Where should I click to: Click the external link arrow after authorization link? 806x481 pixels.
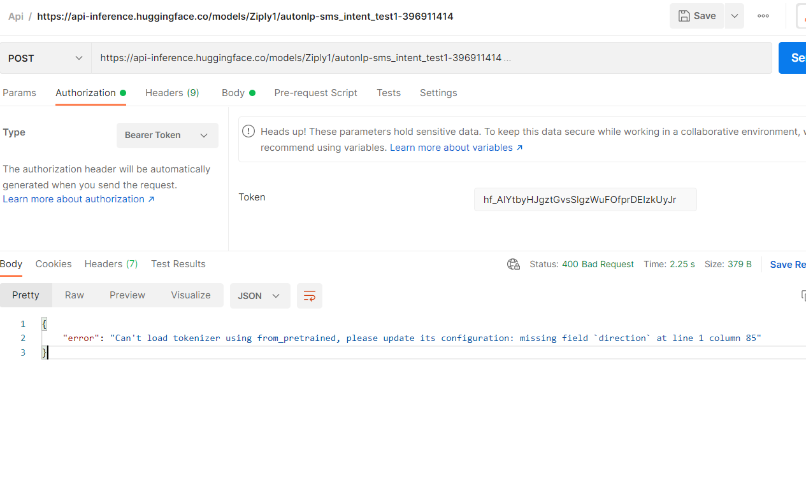(x=151, y=199)
